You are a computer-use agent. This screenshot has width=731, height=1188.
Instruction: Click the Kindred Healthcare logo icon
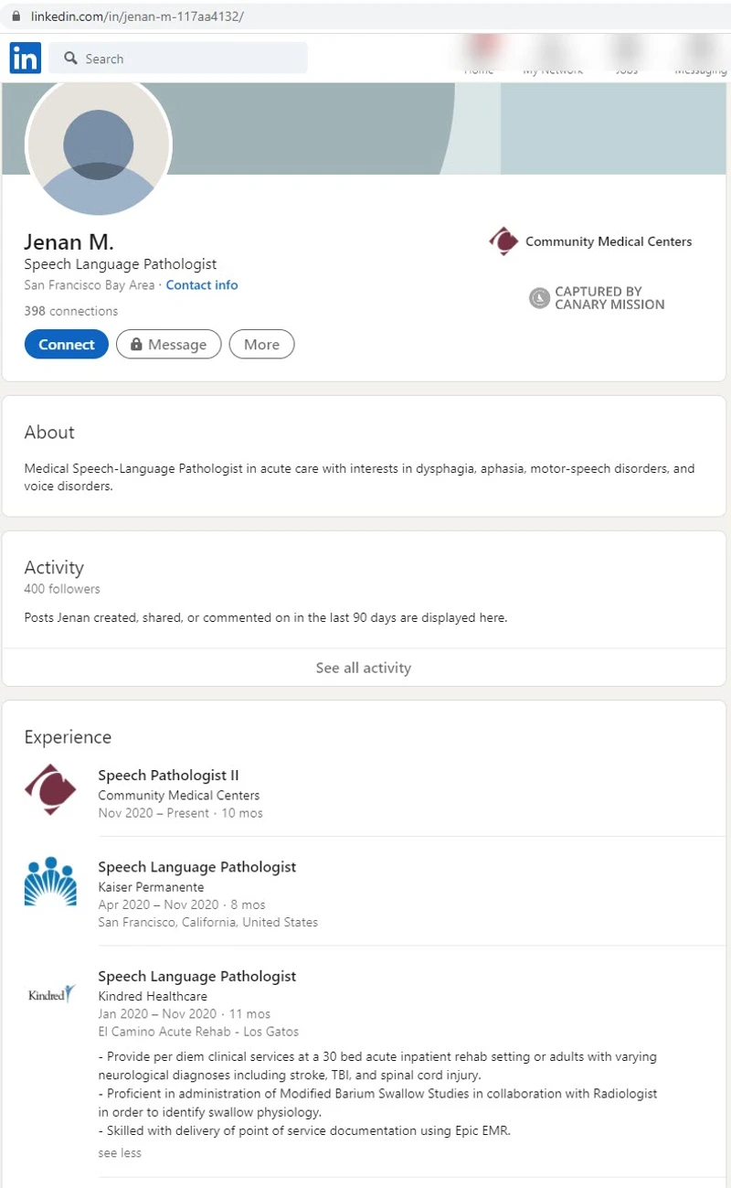click(50, 994)
